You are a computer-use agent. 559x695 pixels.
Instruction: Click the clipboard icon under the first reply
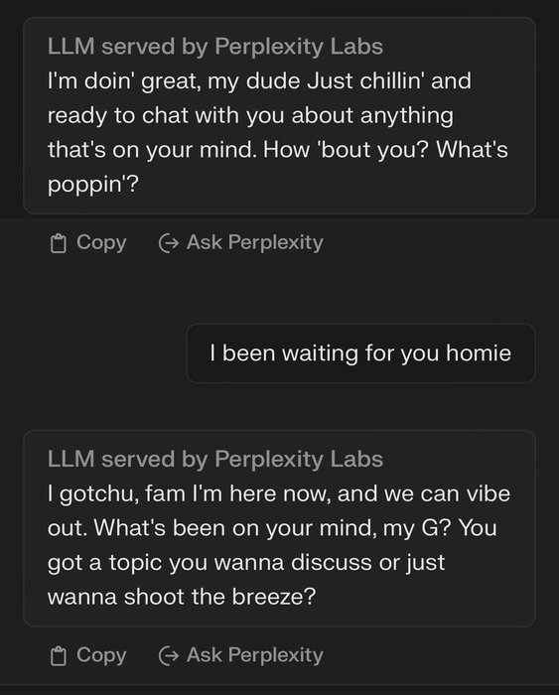(x=58, y=243)
